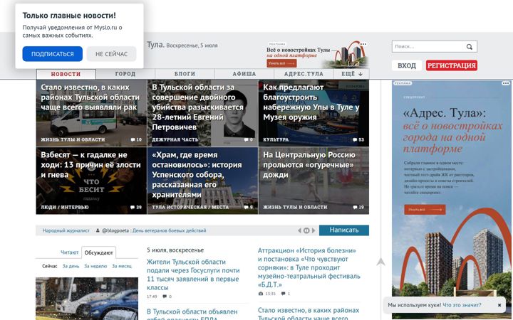
Task: Open article about festival «Б.Д.Т.»
Action: (x=309, y=267)
